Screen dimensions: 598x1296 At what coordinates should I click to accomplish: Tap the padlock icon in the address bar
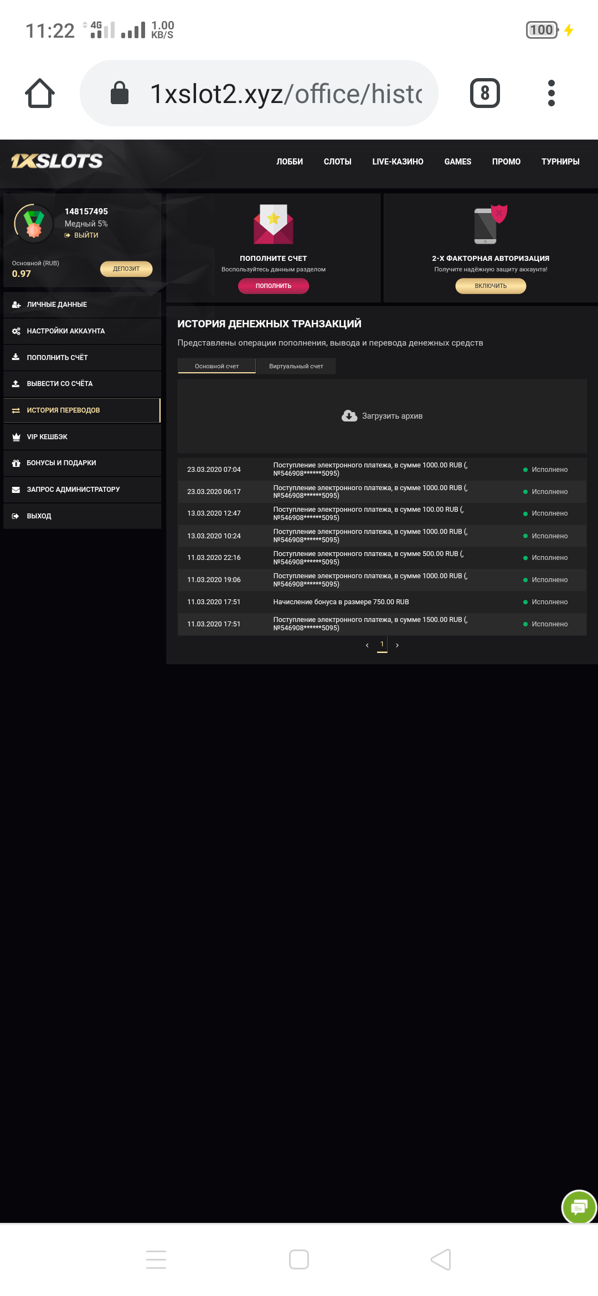[x=120, y=92]
